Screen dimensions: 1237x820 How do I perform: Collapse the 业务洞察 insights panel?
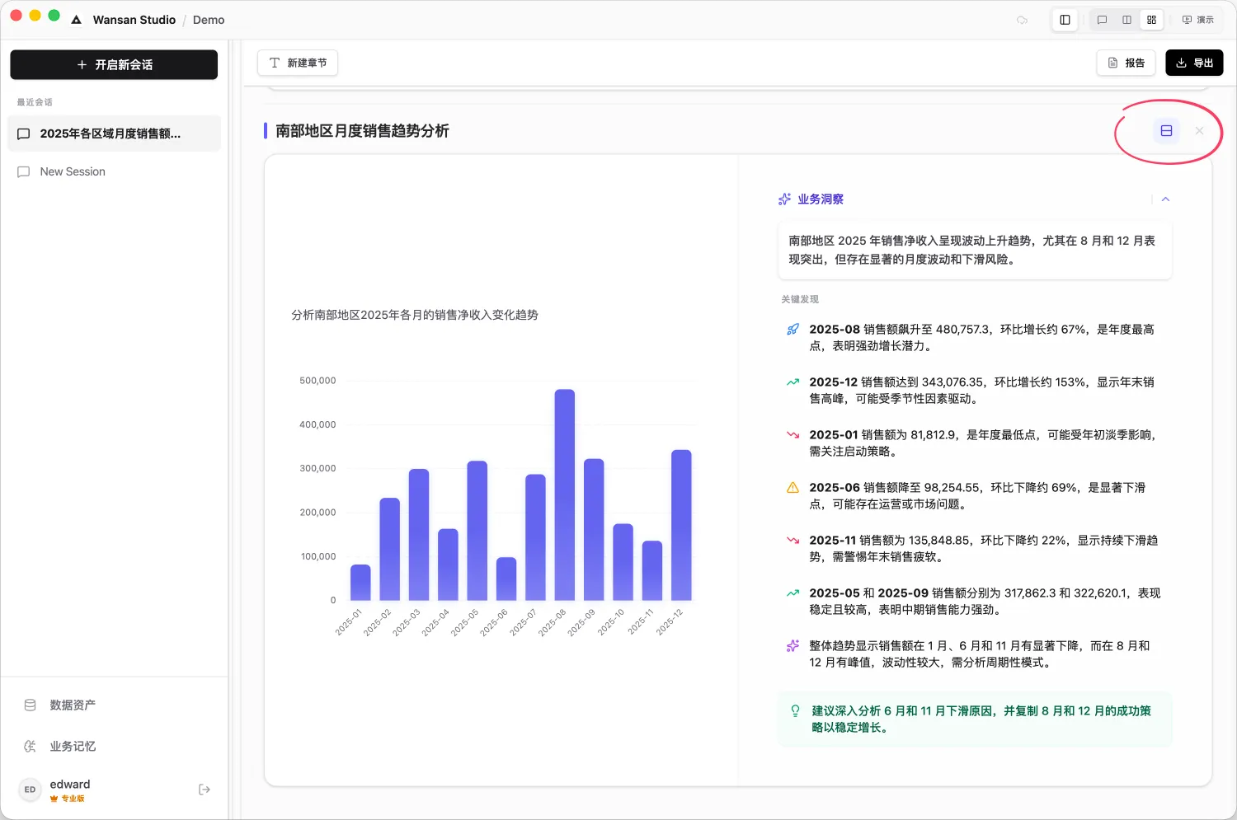coord(1165,199)
